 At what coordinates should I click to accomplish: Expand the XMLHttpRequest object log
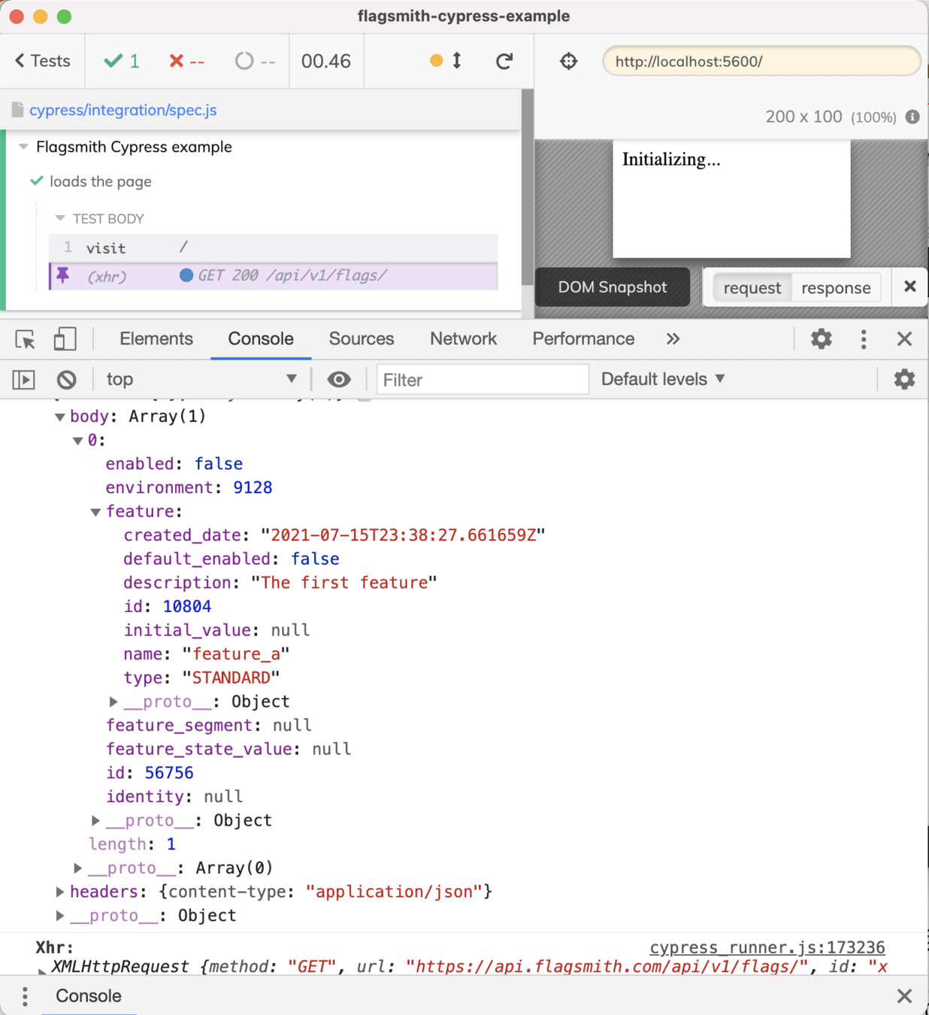click(x=42, y=970)
